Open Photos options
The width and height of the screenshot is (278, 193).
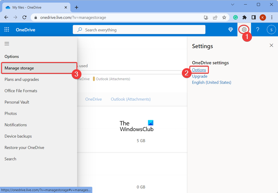tap(11, 113)
